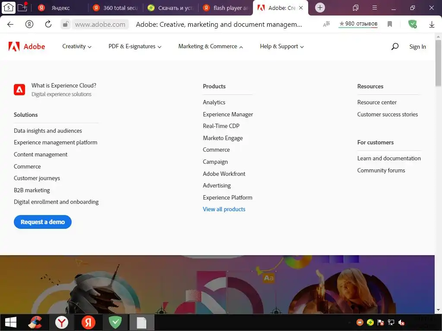
Task: Click the new tab group icon with red dot
Action: point(22,7)
